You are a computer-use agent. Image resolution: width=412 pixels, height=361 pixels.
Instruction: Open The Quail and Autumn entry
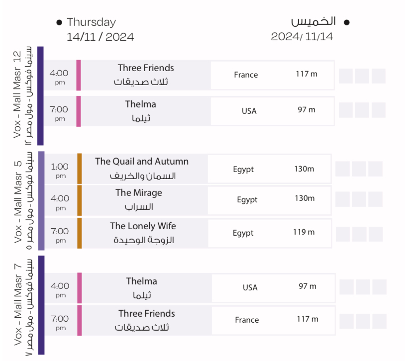tap(142, 162)
